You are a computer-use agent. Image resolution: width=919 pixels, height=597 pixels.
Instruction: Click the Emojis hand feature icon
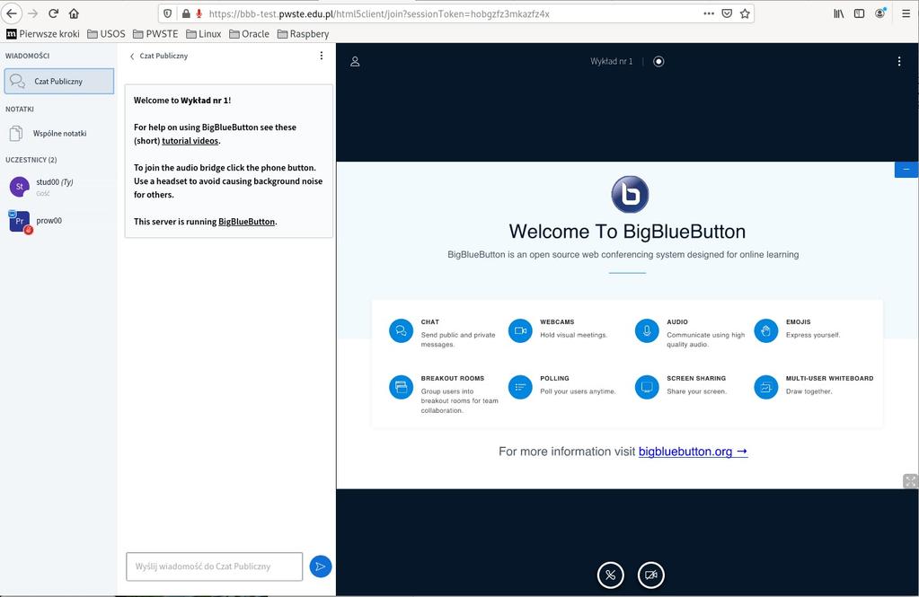(x=765, y=330)
